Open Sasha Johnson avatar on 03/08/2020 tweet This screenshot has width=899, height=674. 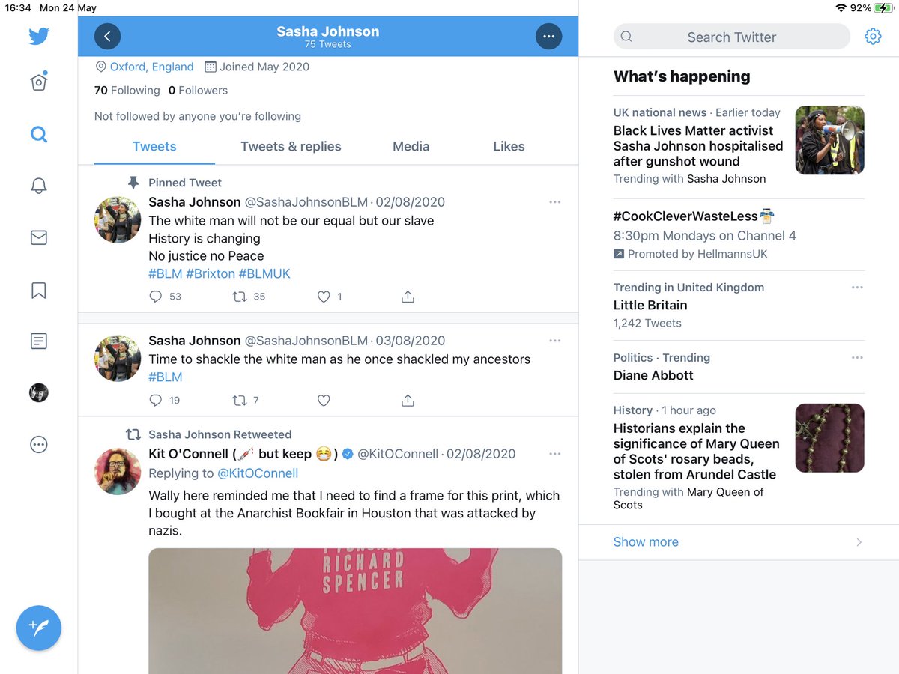(118, 359)
